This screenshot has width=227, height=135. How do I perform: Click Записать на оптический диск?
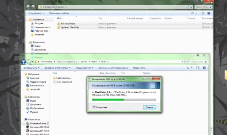[113, 68]
